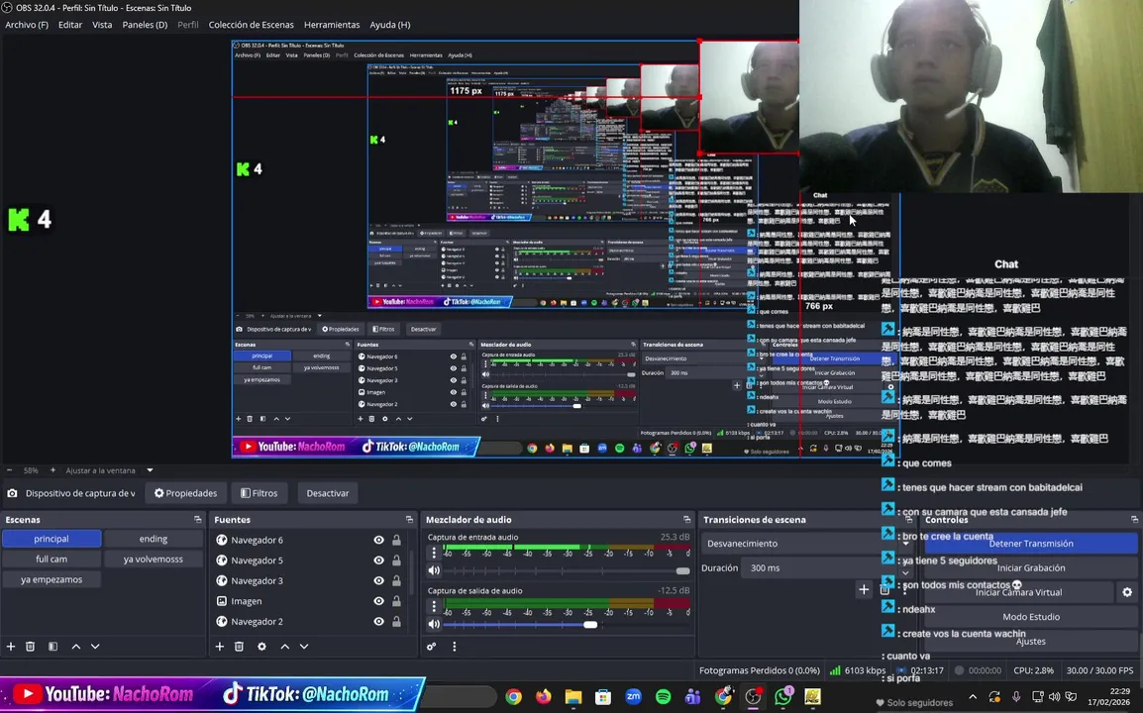Viewport: 1143px width, 713px height.
Task: Pop out the Fuentes dock panel
Action: [409, 520]
